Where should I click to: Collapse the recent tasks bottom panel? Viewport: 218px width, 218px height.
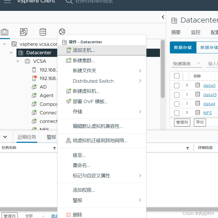[5, 137]
